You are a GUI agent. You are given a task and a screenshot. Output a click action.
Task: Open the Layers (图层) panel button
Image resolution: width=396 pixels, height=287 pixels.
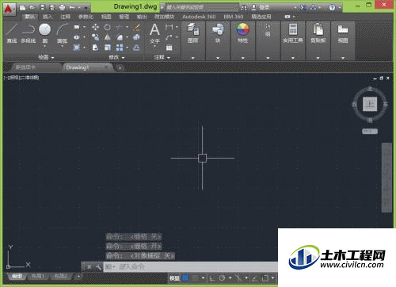[x=193, y=33]
